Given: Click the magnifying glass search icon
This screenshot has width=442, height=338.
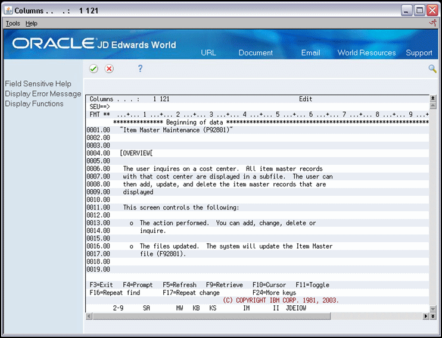Looking at the screenshot, I should [432, 68].
